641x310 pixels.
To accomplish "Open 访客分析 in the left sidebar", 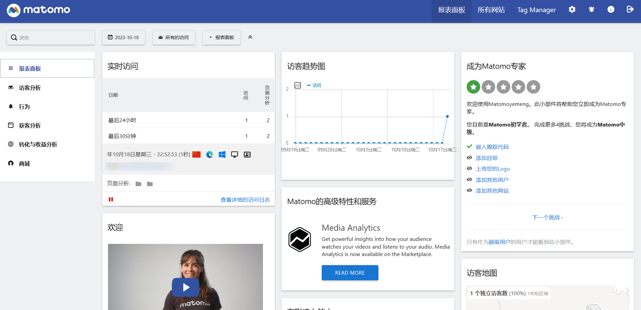I will point(30,88).
